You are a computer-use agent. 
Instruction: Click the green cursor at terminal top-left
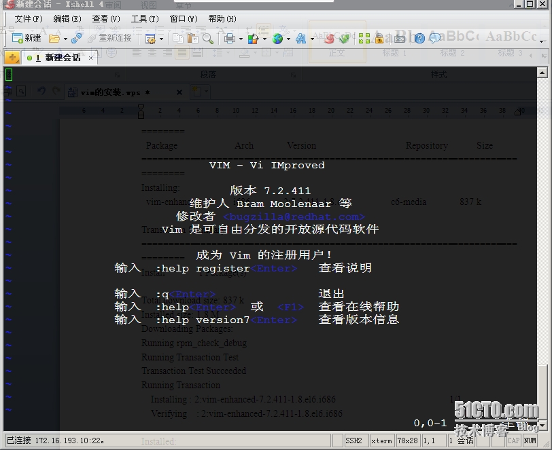pyautogui.click(x=9, y=75)
